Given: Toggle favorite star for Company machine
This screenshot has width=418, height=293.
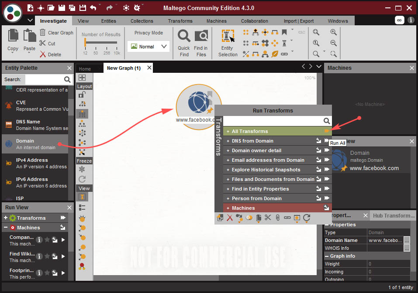Looking at the screenshot, I should click(47, 240).
